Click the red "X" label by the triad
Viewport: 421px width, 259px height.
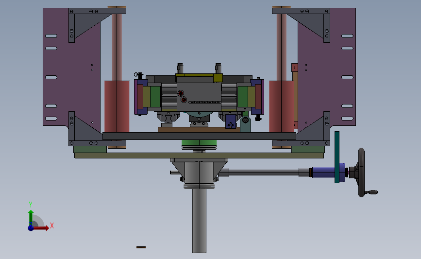tap(52, 225)
